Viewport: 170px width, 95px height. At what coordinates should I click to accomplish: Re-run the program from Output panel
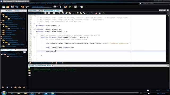(29, 68)
